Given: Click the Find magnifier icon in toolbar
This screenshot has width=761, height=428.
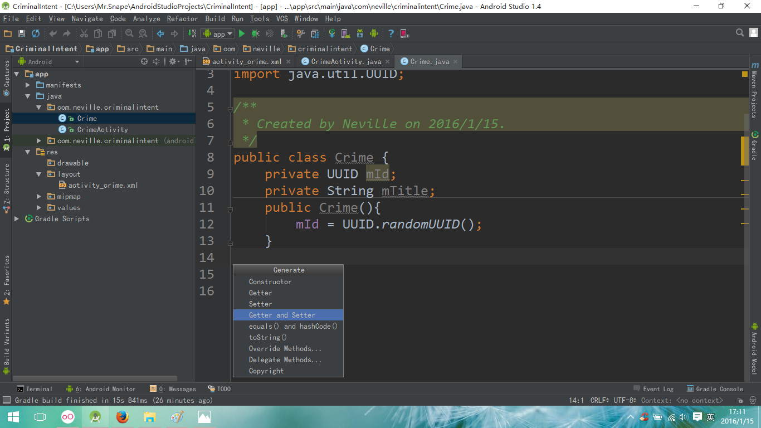Looking at the screenshot, I should click(129, 33).
